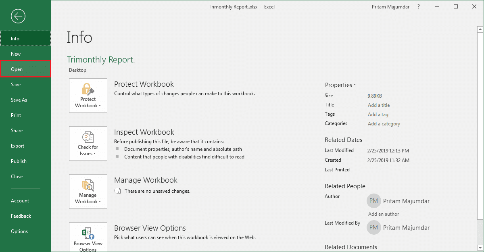Click the Add a title field

(x=379, y=105)
